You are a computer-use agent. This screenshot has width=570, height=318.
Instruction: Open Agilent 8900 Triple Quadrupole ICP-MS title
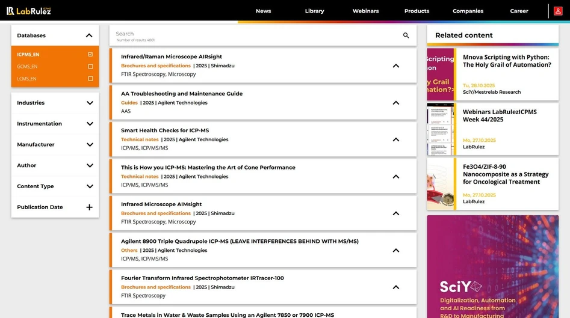(x=240, y=241)
